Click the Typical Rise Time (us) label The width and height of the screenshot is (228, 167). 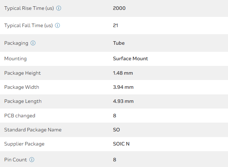coord(29,8)
